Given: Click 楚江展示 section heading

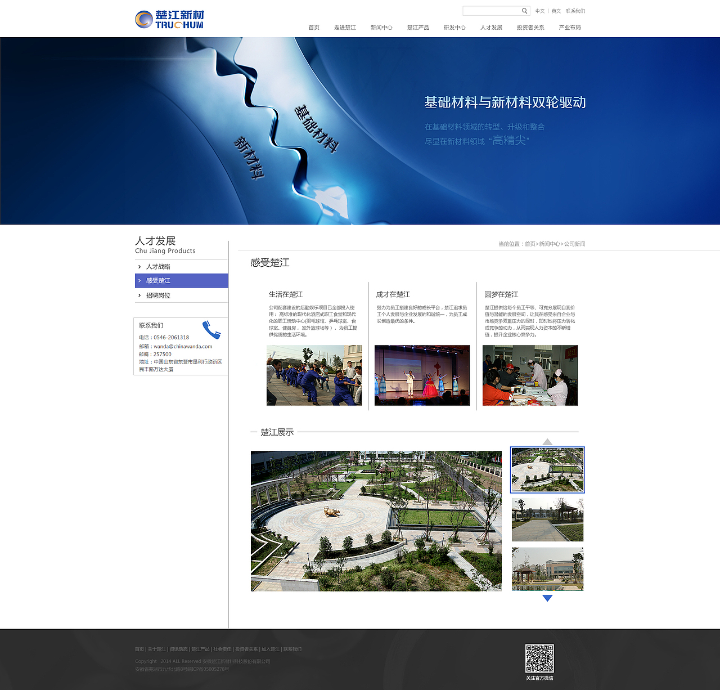Looking at the screenshot, I should (x=277, y=432).
